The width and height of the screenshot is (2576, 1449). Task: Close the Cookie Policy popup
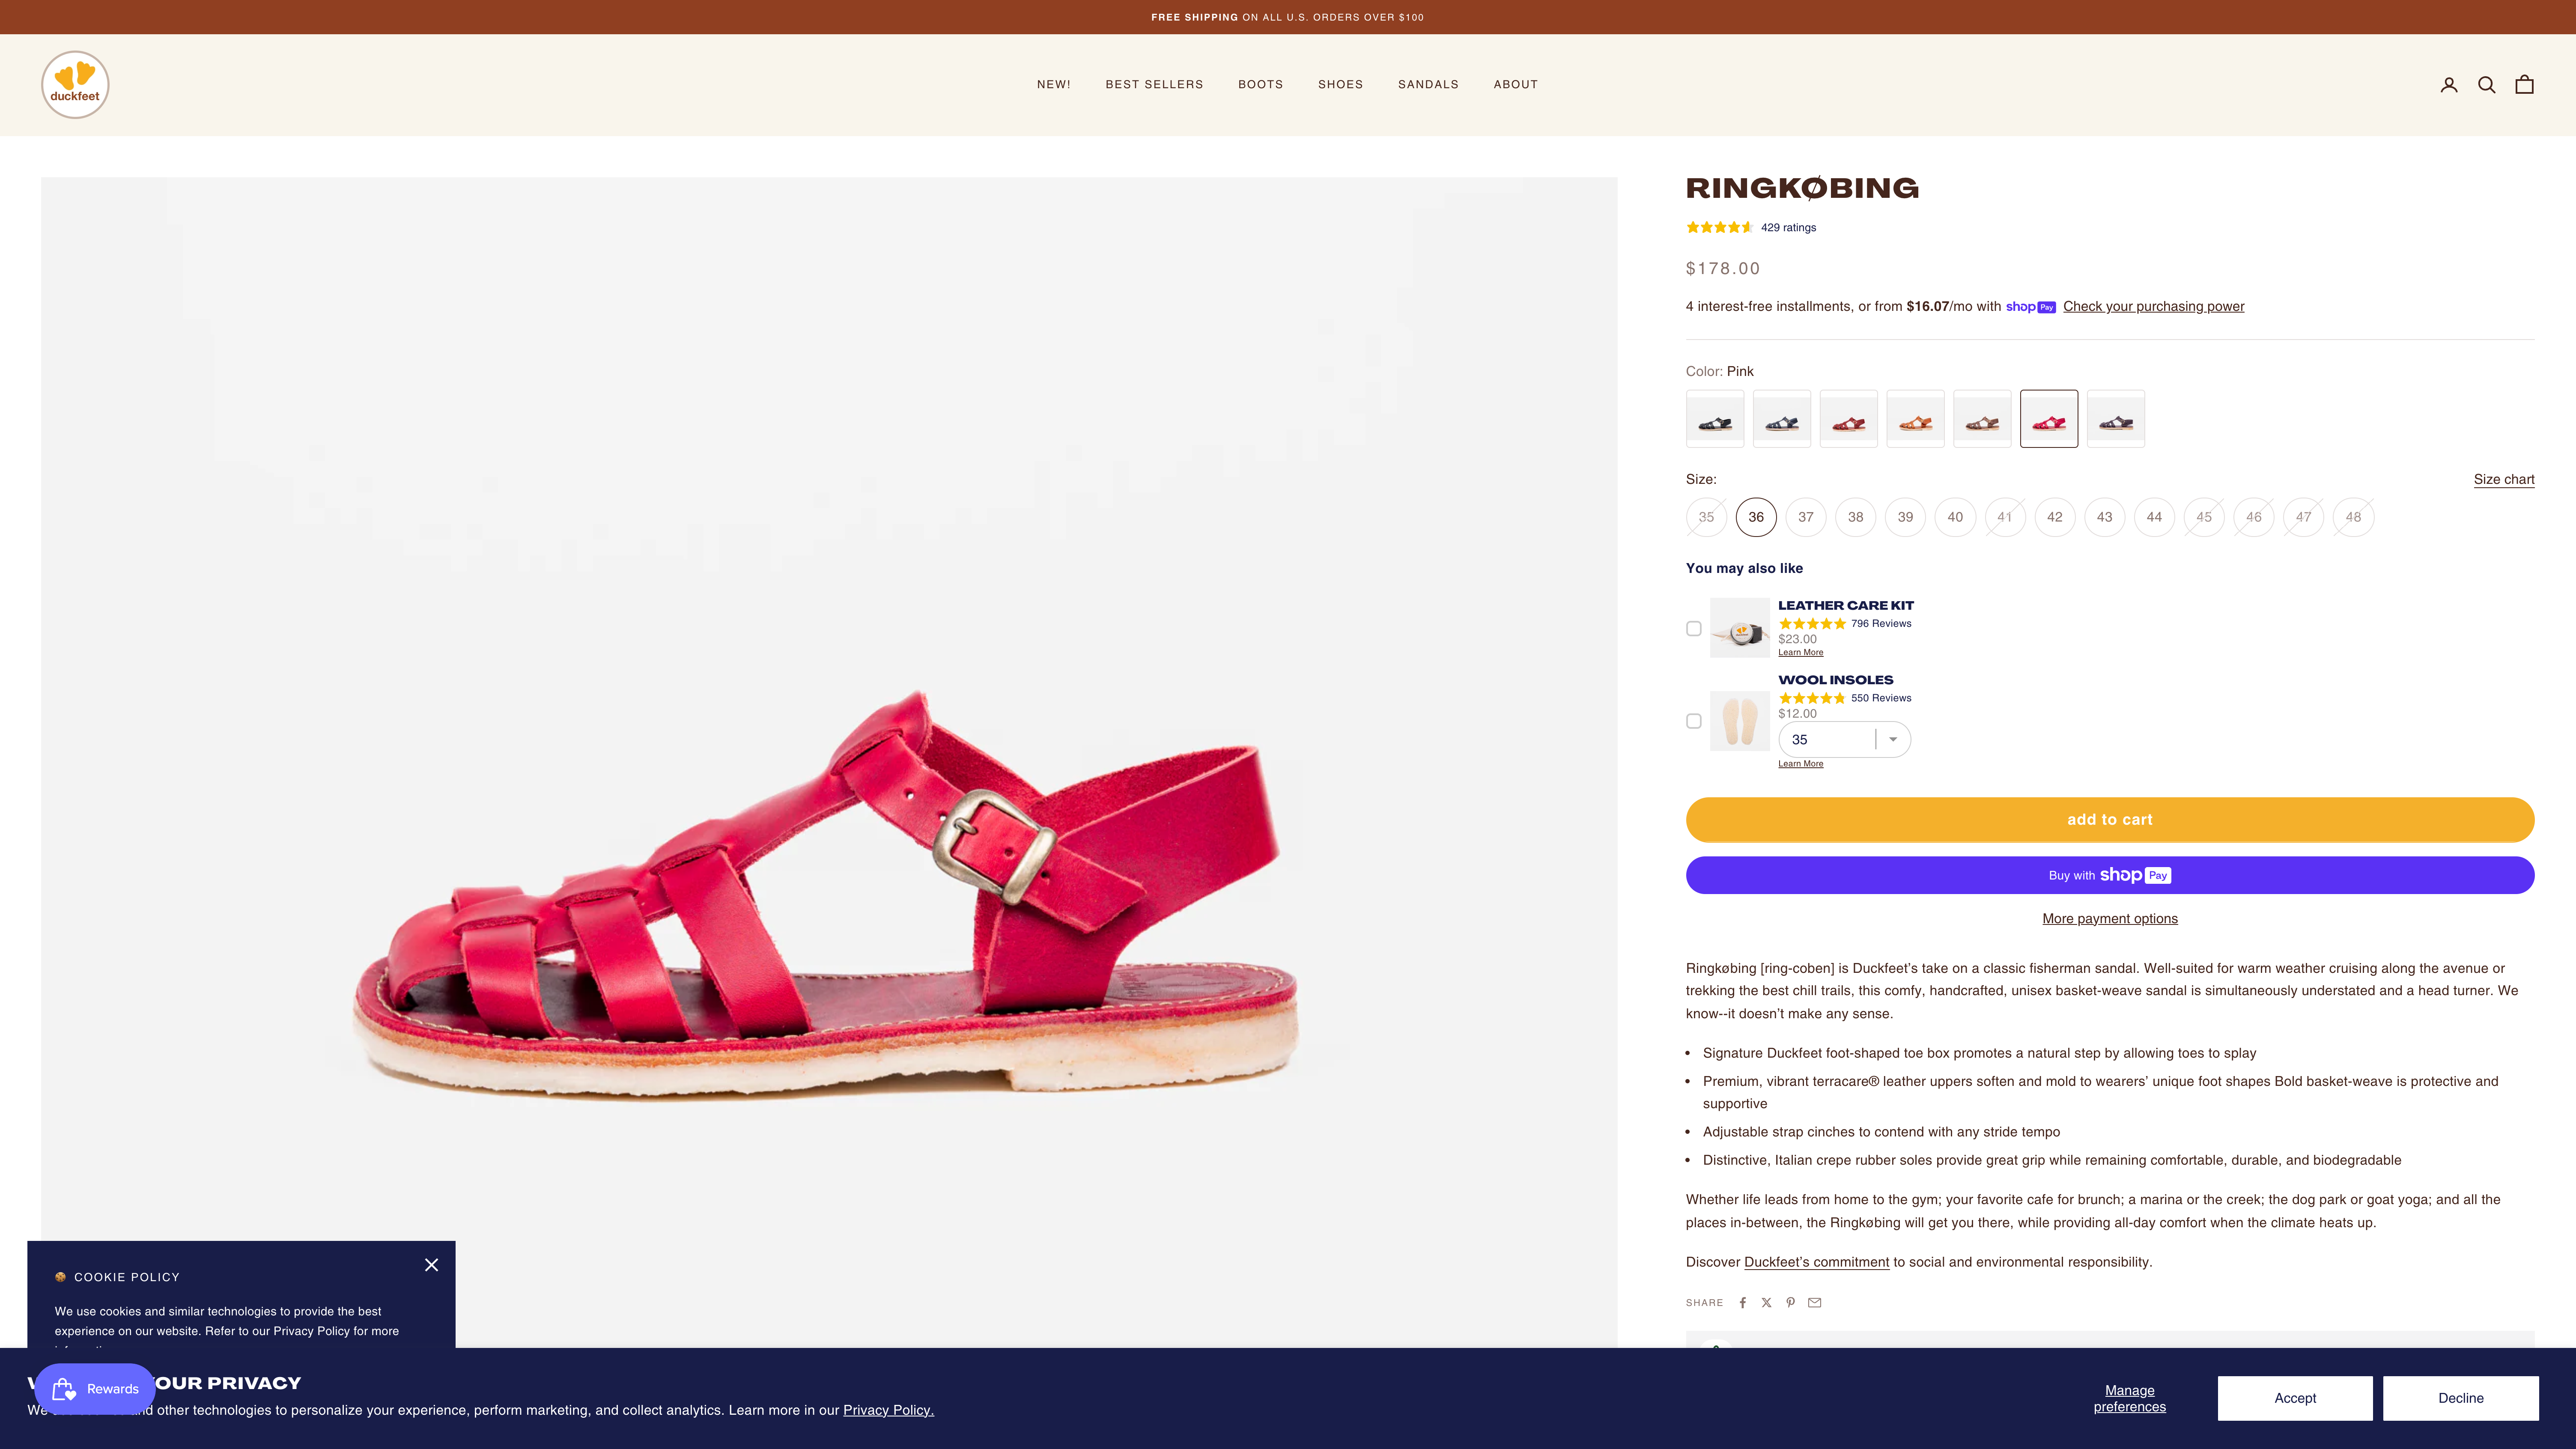pos(431,1265)
